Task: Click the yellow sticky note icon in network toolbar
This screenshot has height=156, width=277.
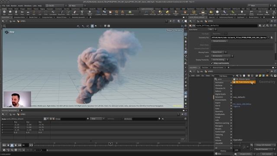Action: (260, 76)
